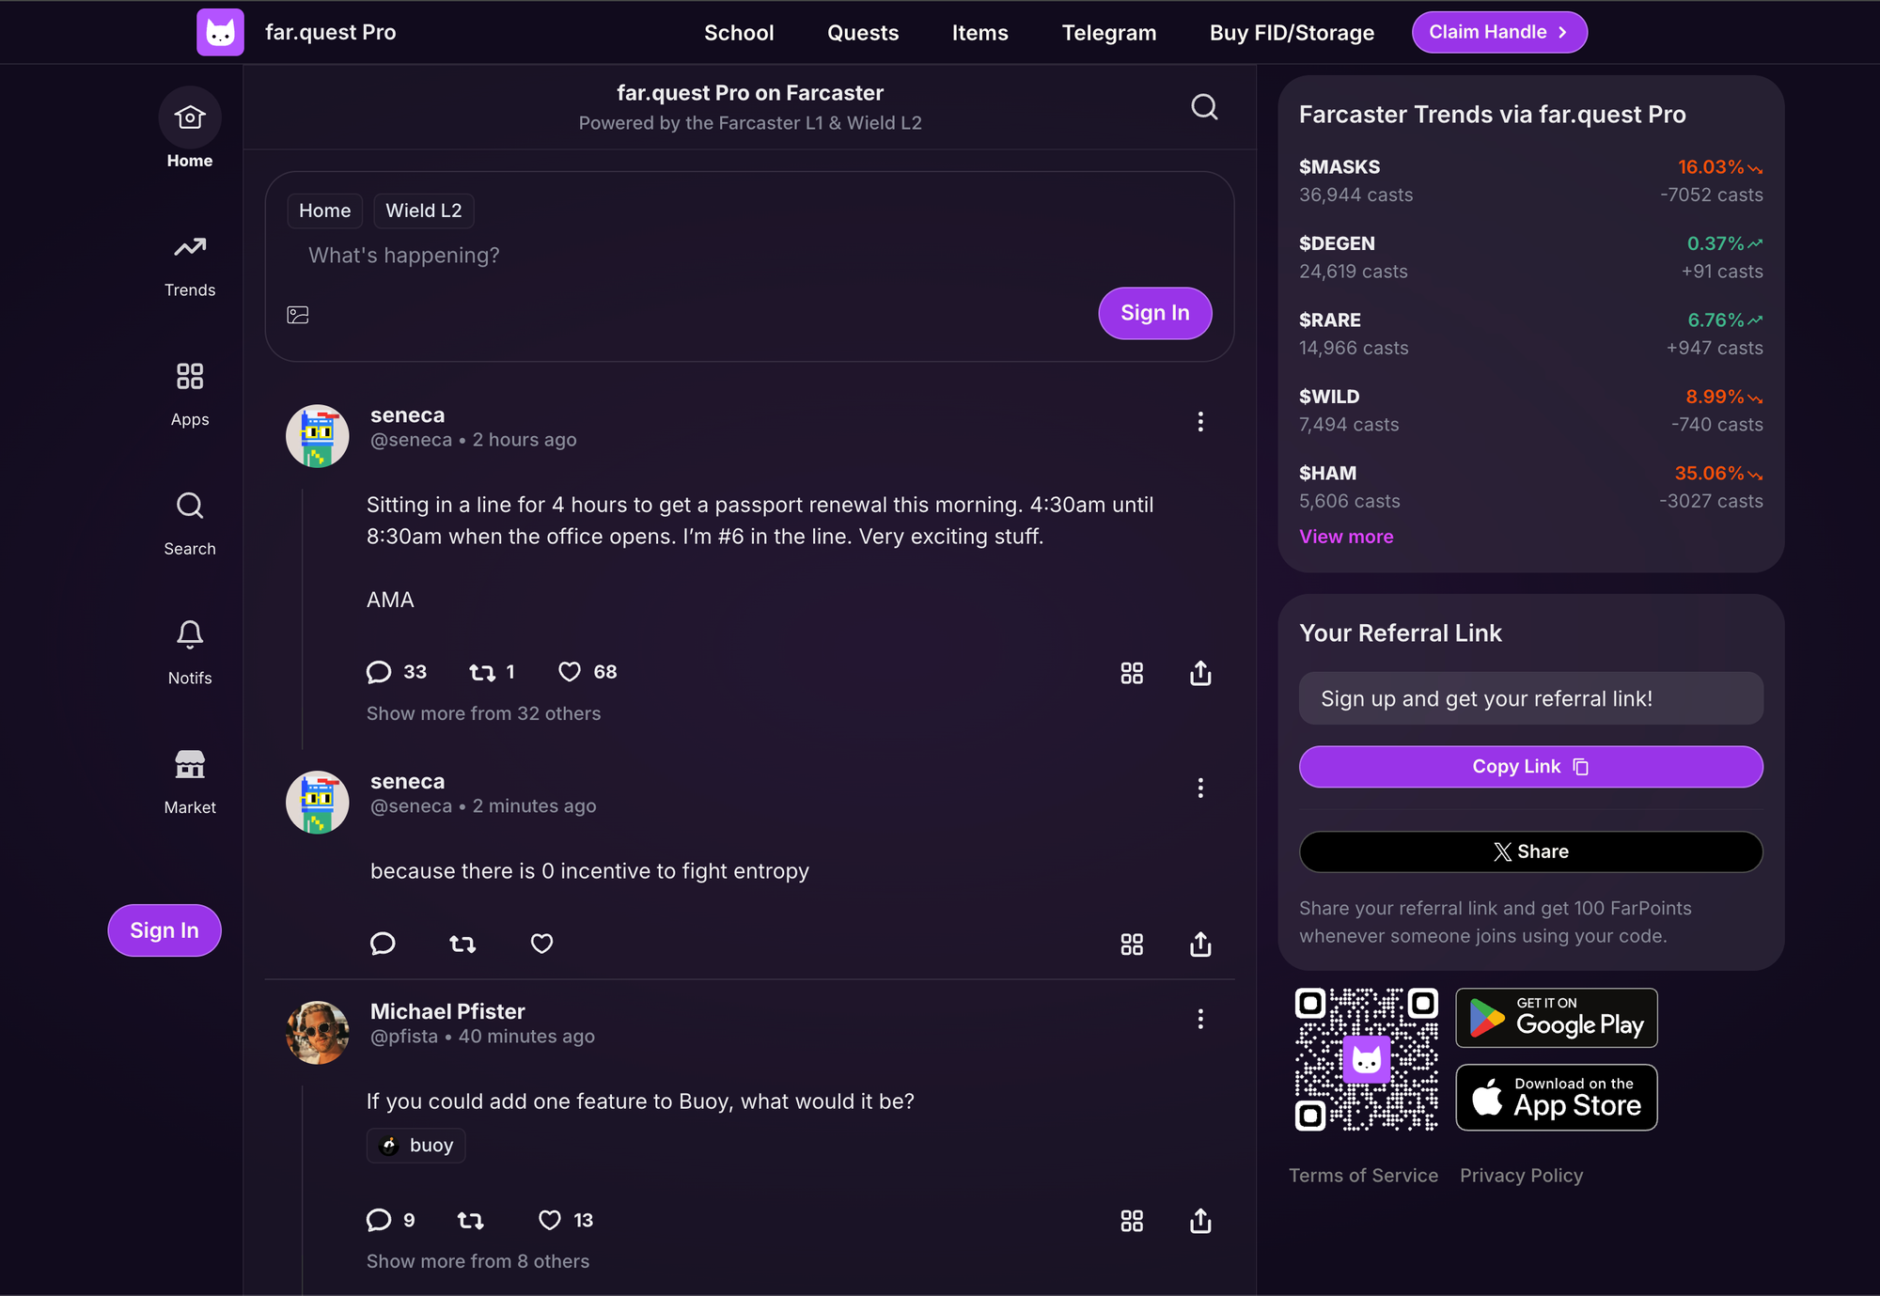Click the grid/embed icon on pfista's post
This screenshot has width=1880, height=1296.
tap(1133, 1220)
